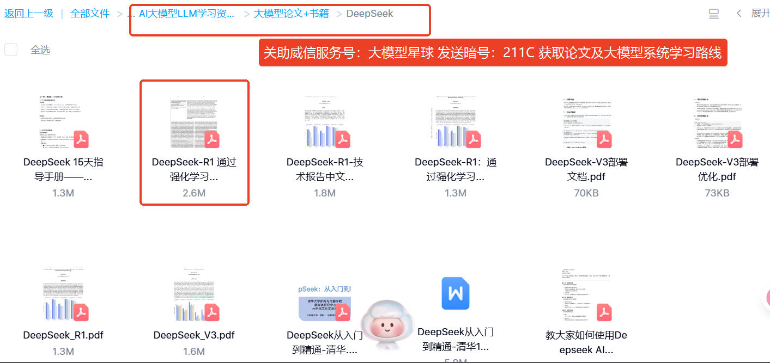
Task: Click the current DeepSeek breadcrumb label
Action: [x=369, y=14]
